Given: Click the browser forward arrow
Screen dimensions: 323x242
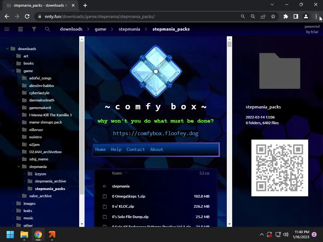Looking at the screenshot, I should (17, 16).
